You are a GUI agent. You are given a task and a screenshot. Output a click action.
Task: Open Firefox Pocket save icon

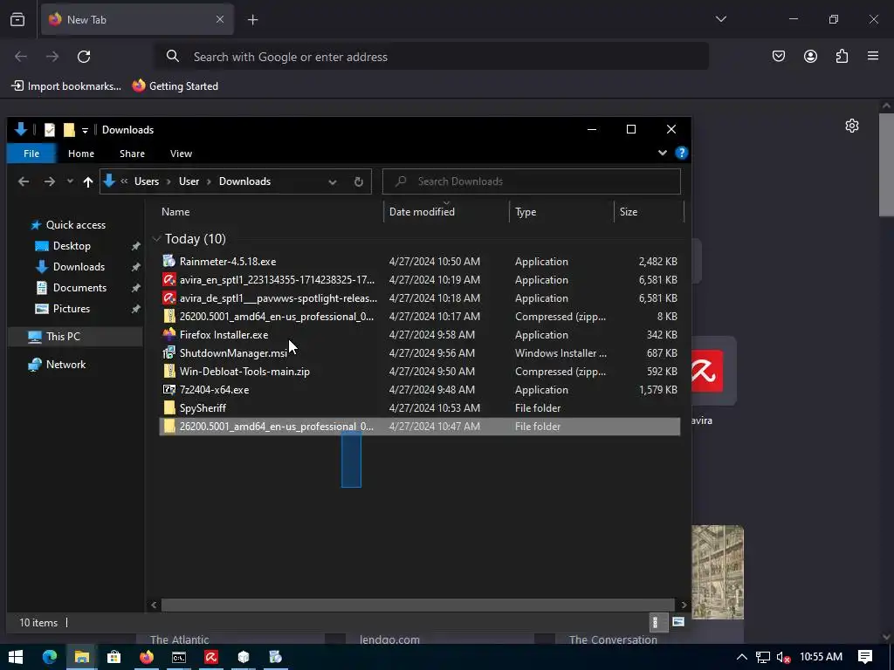(778, 56)
